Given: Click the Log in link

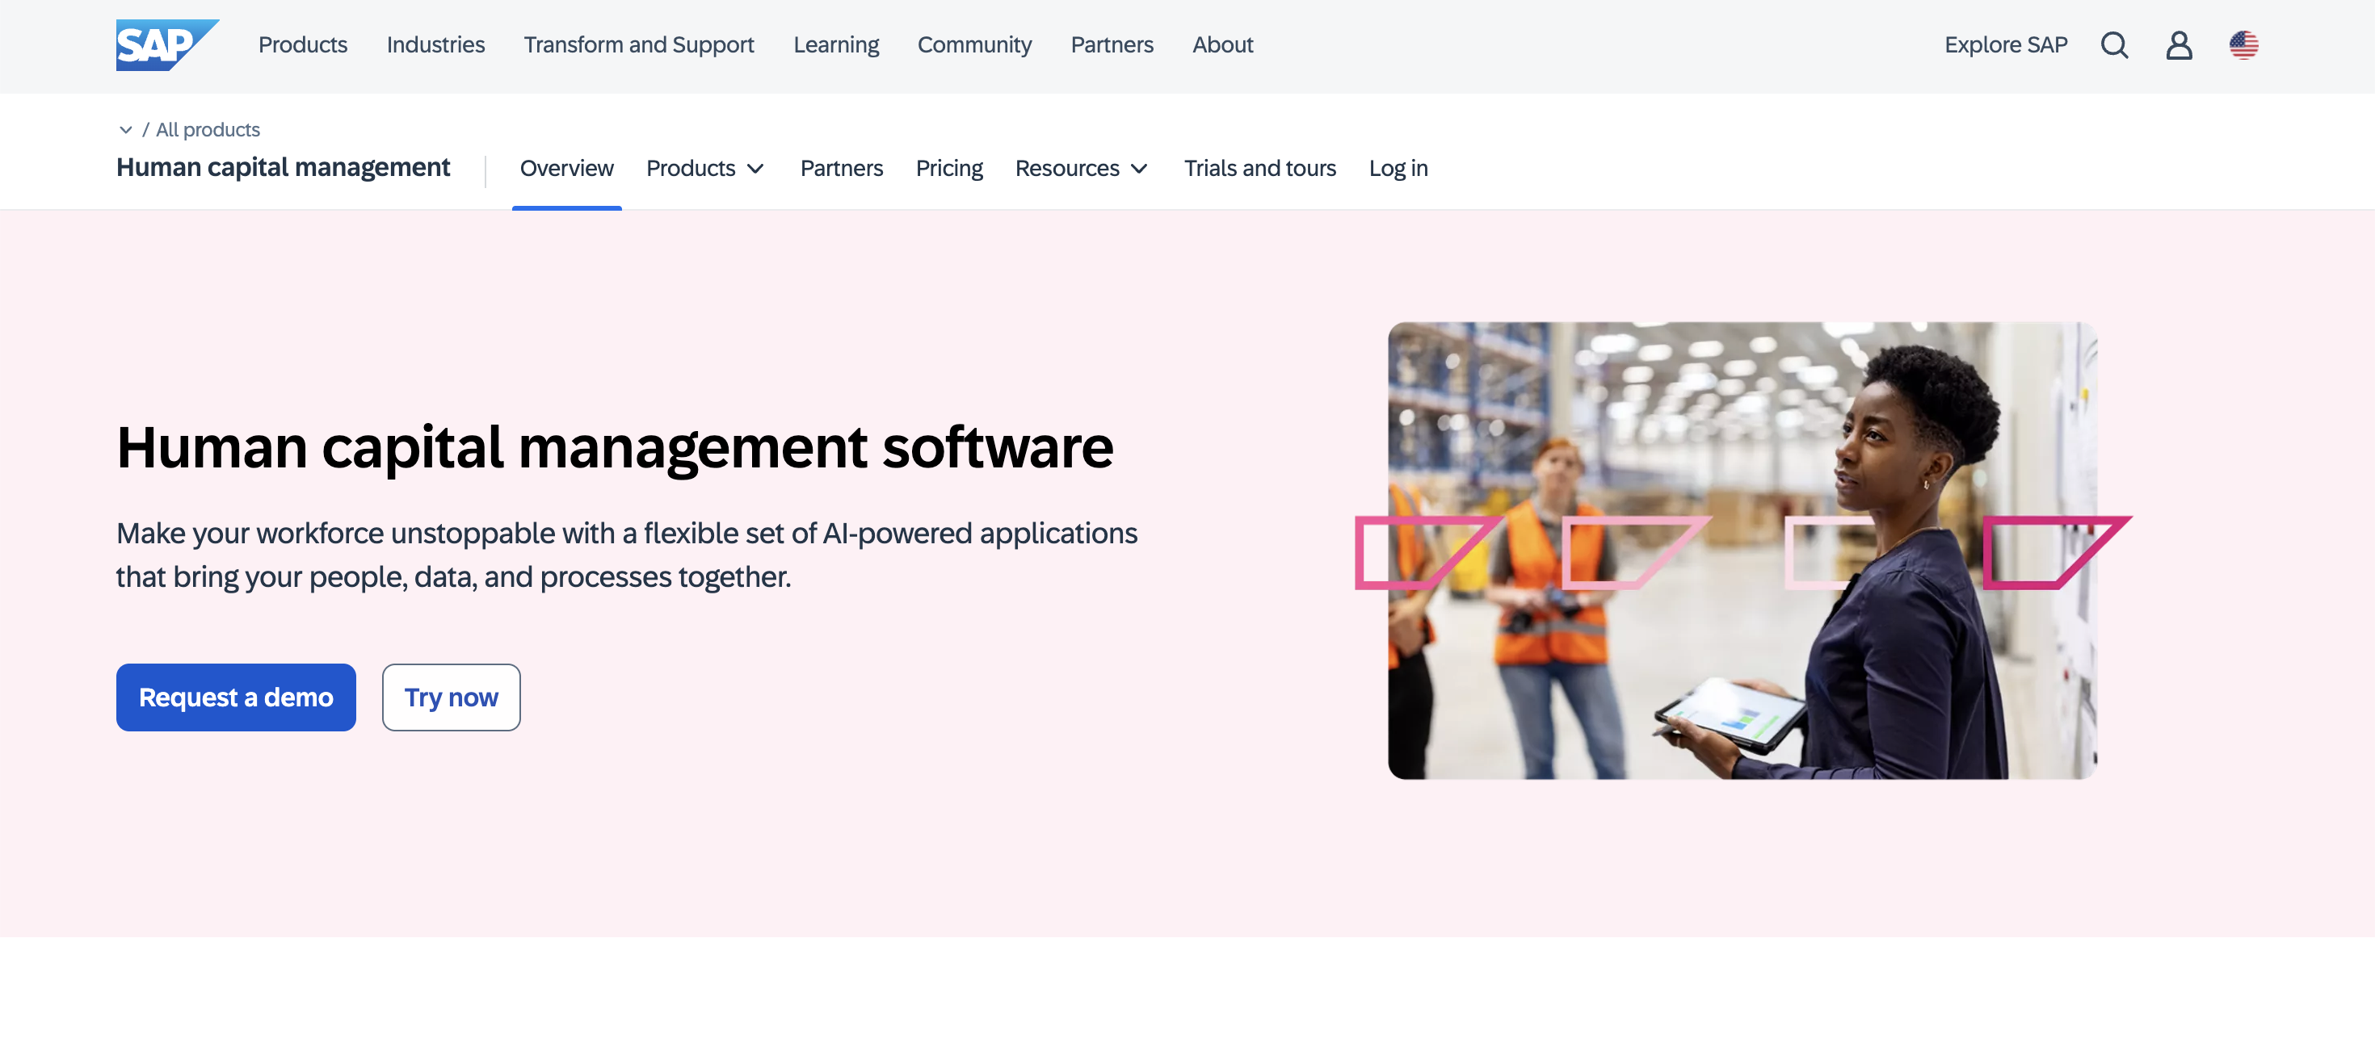Looking at the screenshot, I should (x=1398, y=168).
